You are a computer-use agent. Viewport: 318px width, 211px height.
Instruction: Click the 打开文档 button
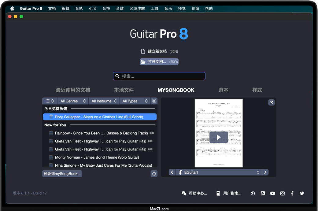(159, 62)
